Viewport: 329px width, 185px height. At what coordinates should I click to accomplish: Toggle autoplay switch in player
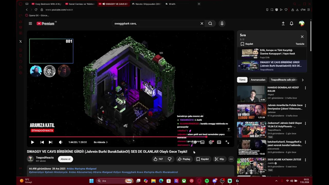coord(195,142)
